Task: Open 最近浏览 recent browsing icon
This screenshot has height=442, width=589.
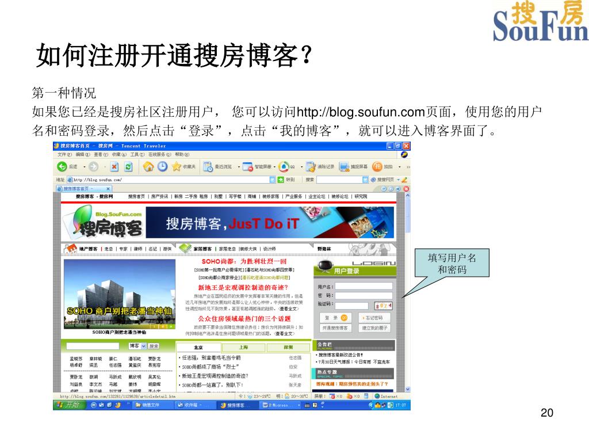Action: click(208, 166)
